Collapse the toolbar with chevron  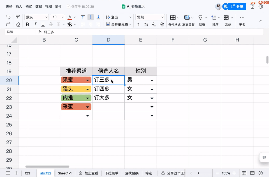pyautogui.click(x=261, y=21)
